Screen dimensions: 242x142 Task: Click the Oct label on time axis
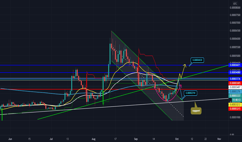(x=177, y=139)
